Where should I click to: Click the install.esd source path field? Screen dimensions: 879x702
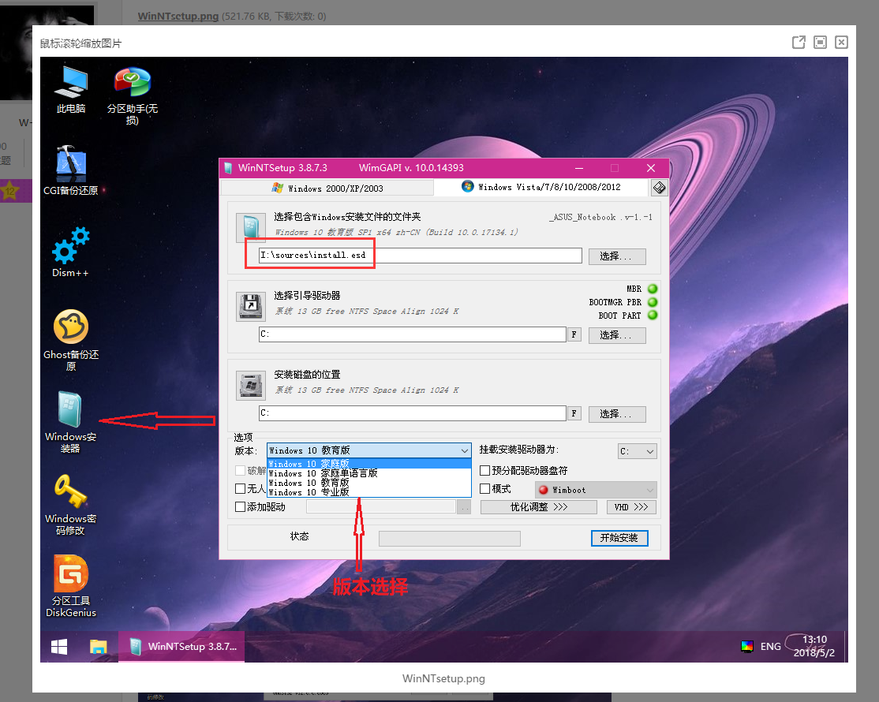click(421, 256)
